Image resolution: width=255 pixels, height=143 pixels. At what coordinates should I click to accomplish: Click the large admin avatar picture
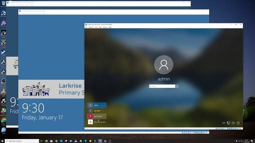point(164,65)
